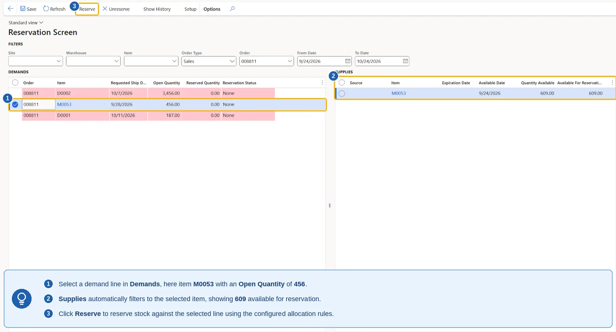Open To Date calendar picker
The height and width of the screenshot is (332, 616).
point(405,61)
